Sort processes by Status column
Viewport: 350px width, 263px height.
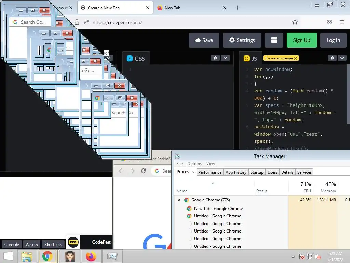pyautogui.click(x=271, y=187)
